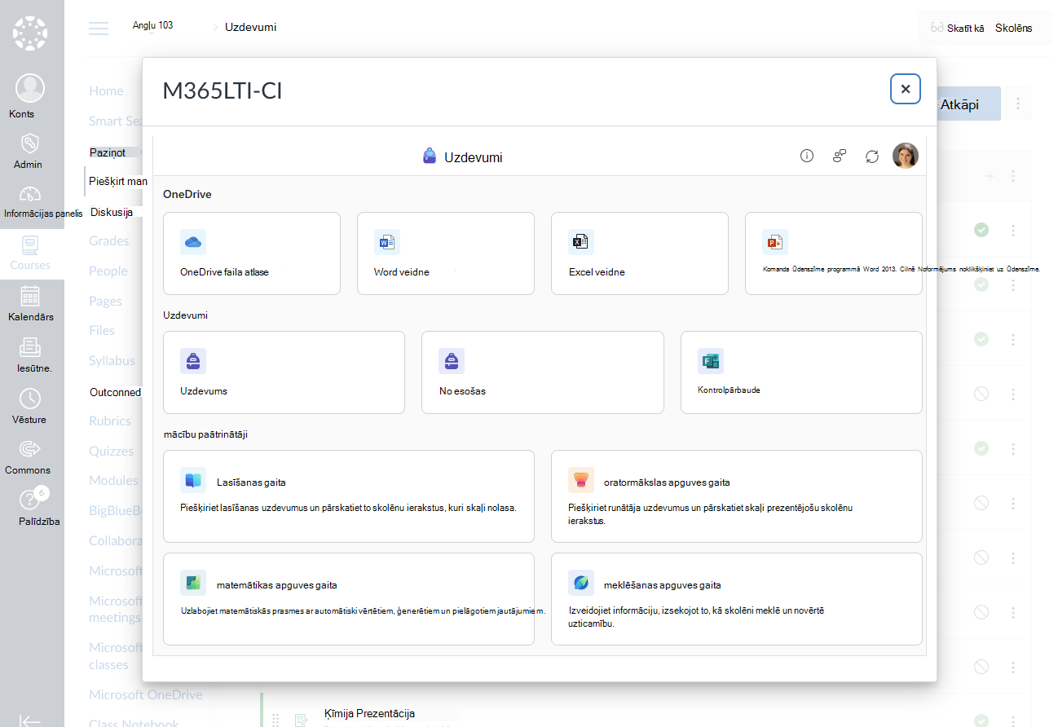Open the Vēsture clock icon
1058x727 pixels.
point(30,399)
